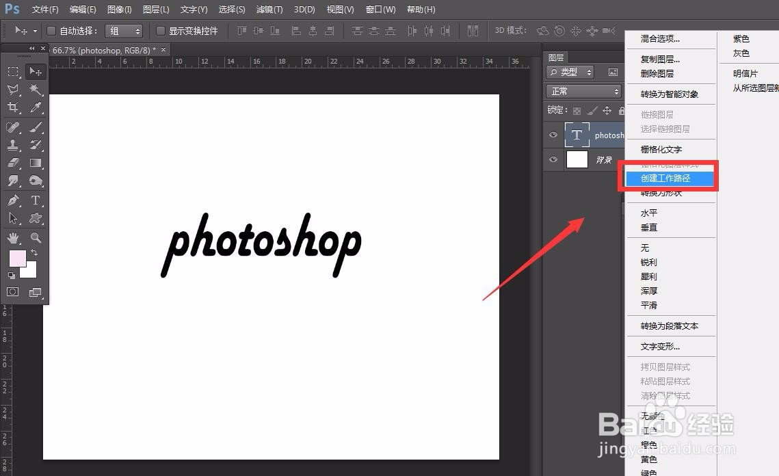Click the foreground color swatch
Viewport: 779px width, 476px height.
click(17, 259)
